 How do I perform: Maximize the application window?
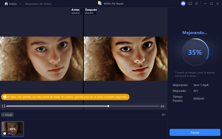tap(211, 4)
